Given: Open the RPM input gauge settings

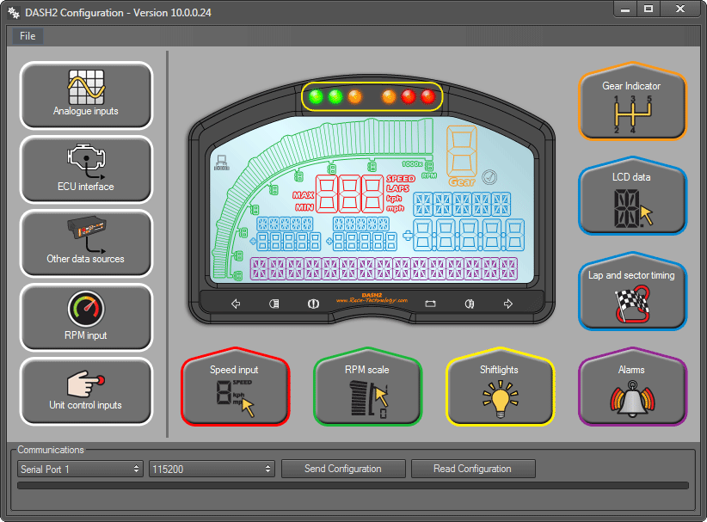Looking at the screenshot, I should tap(86, 317).
